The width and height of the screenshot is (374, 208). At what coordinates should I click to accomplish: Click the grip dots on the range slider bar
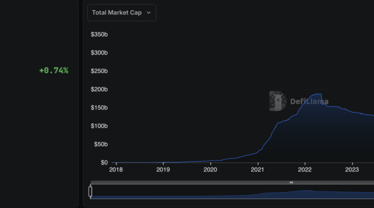(x=291, y=182)
